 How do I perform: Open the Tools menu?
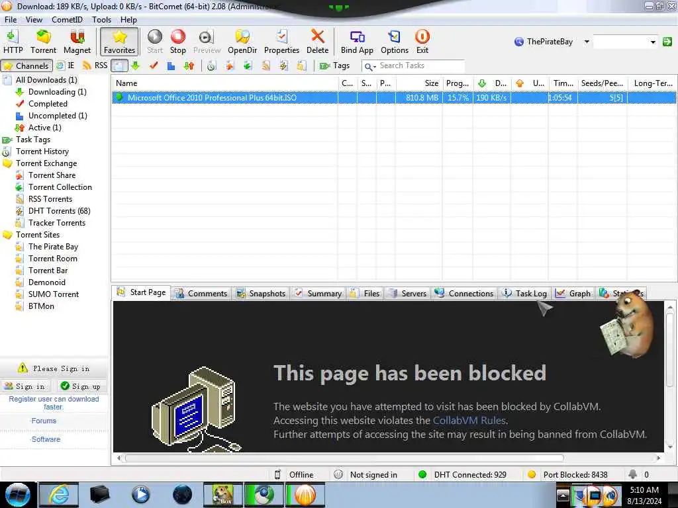pos(101,19)
